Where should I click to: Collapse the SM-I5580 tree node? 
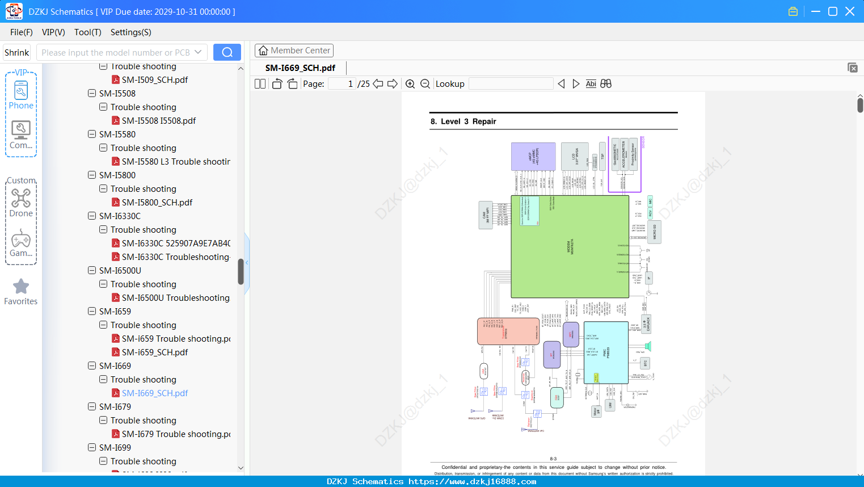(92, 135)
